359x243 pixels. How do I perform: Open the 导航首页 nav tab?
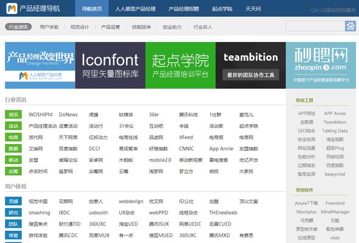(92, 9)
